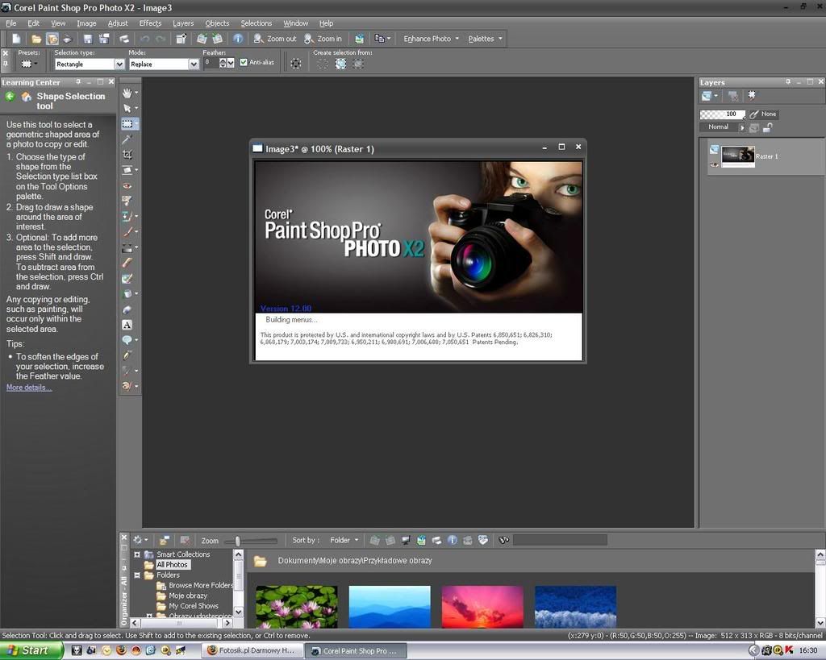The width and height of the screenshot is (826, 660).
Task: Click the pink sunset photo thumbnail
Action: (482, 607)
